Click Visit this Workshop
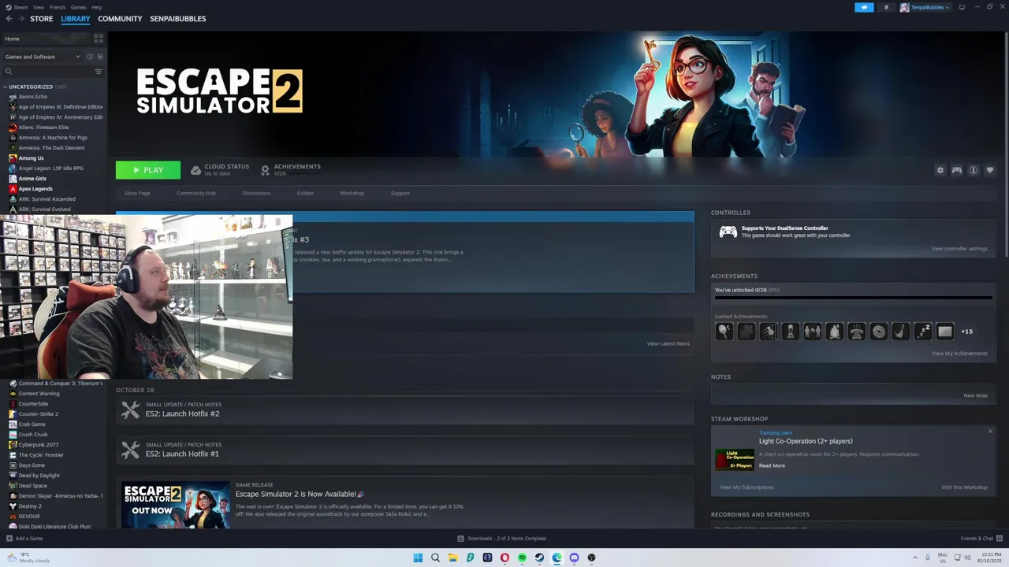 point(964,487)
